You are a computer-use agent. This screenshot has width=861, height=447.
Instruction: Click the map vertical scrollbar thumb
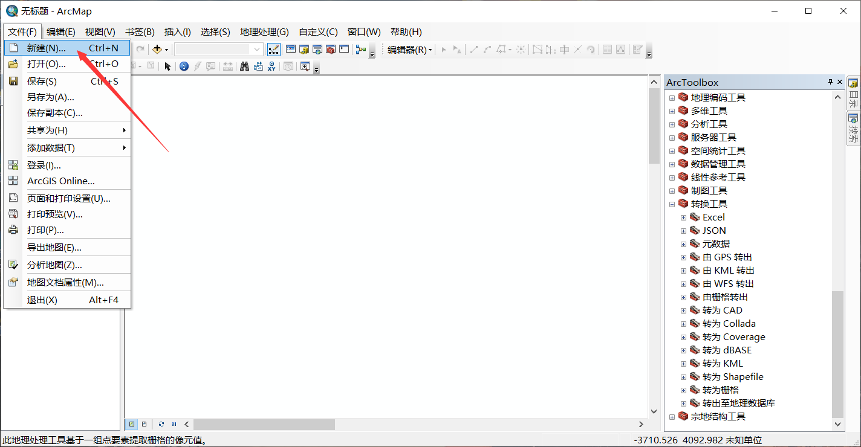click(654, 126)
